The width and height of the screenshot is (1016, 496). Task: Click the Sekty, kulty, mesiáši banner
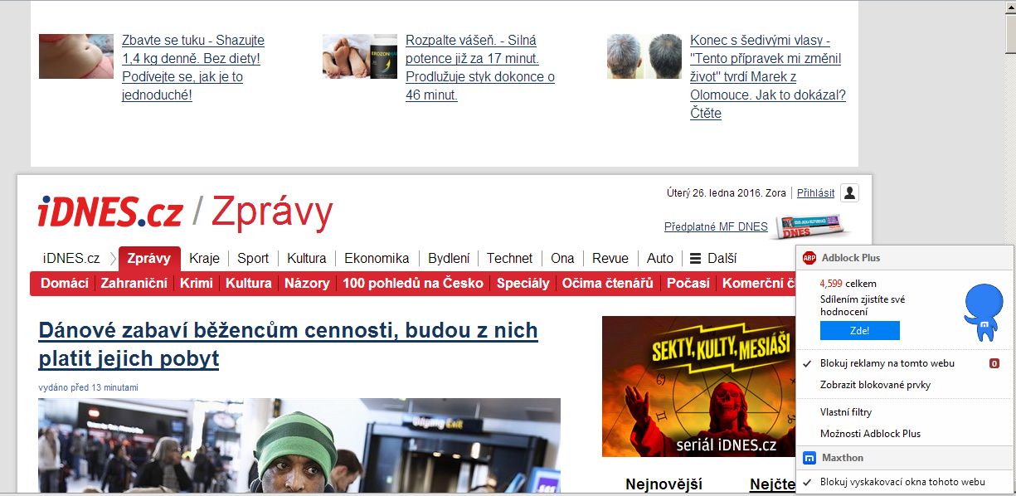point(696,386)
